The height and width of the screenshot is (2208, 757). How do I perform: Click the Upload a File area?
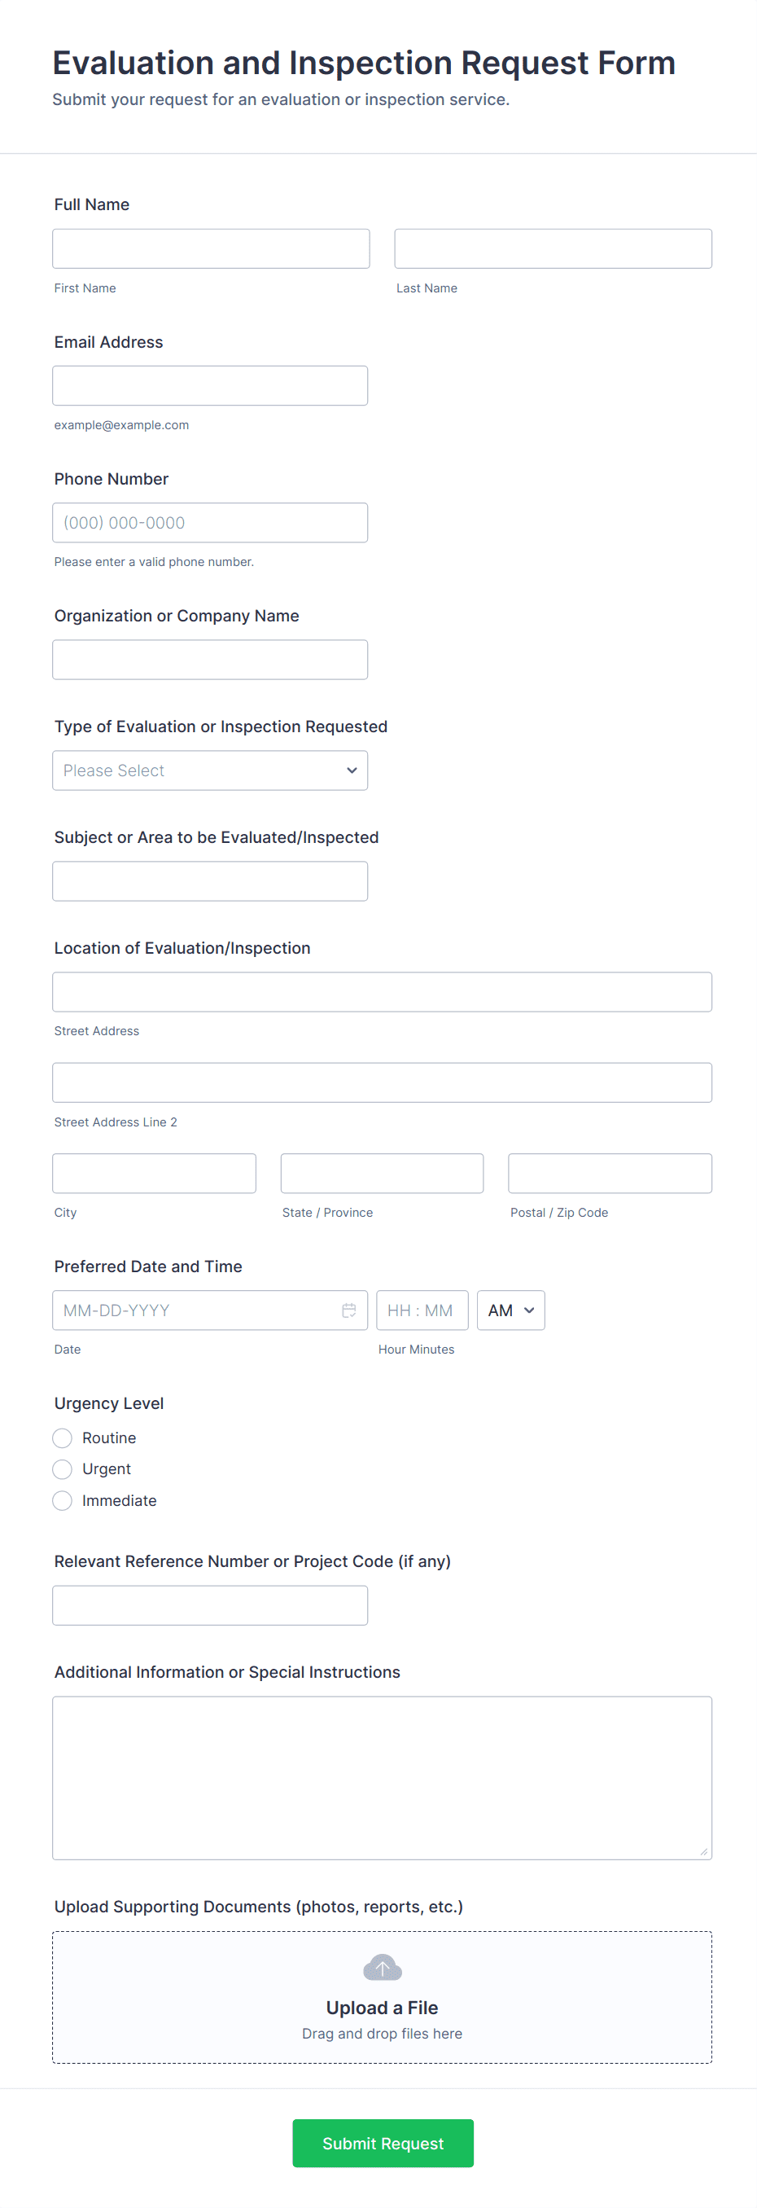382,2007
